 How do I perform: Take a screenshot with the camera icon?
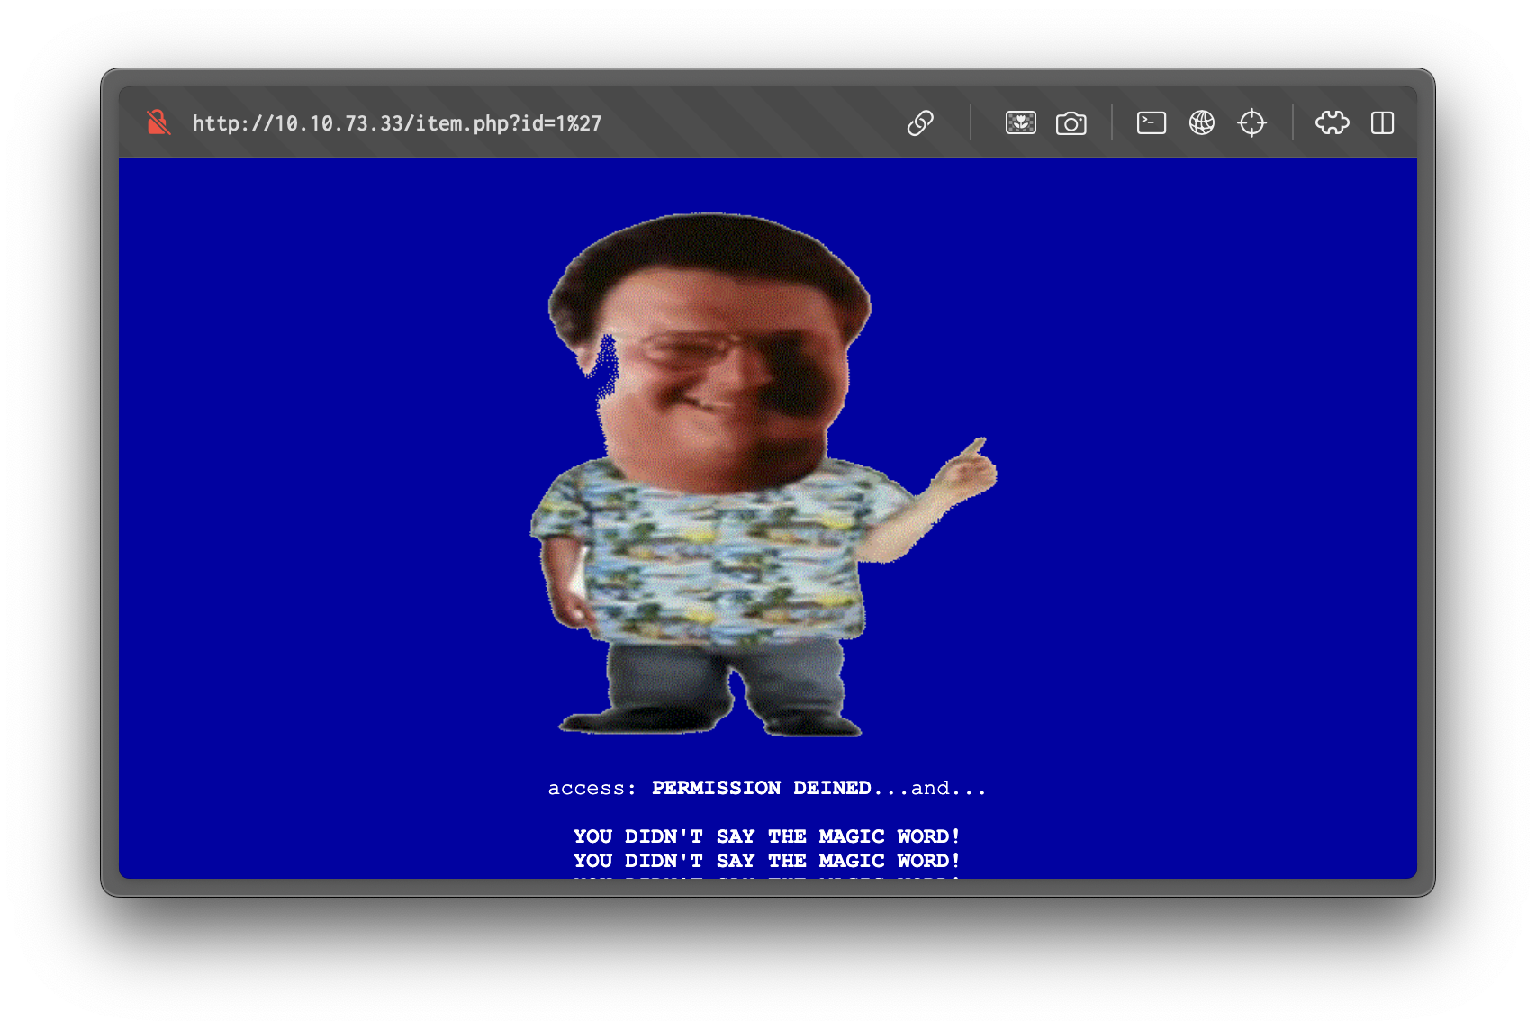tap(1071, 122)
